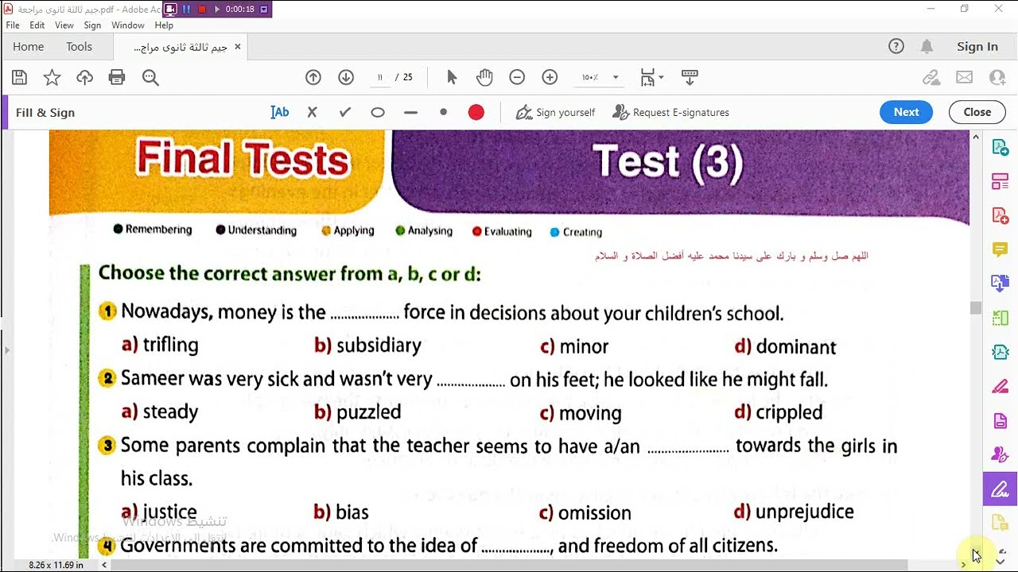Stop the screen recording with red square
This screenshot has height=572, width=1018.
[x=202, y=10]
